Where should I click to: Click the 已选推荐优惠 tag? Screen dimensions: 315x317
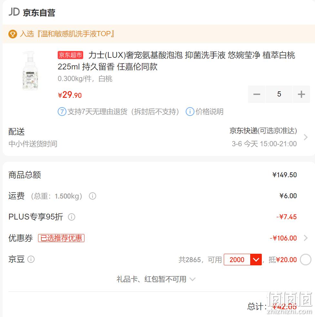point(61,238)
